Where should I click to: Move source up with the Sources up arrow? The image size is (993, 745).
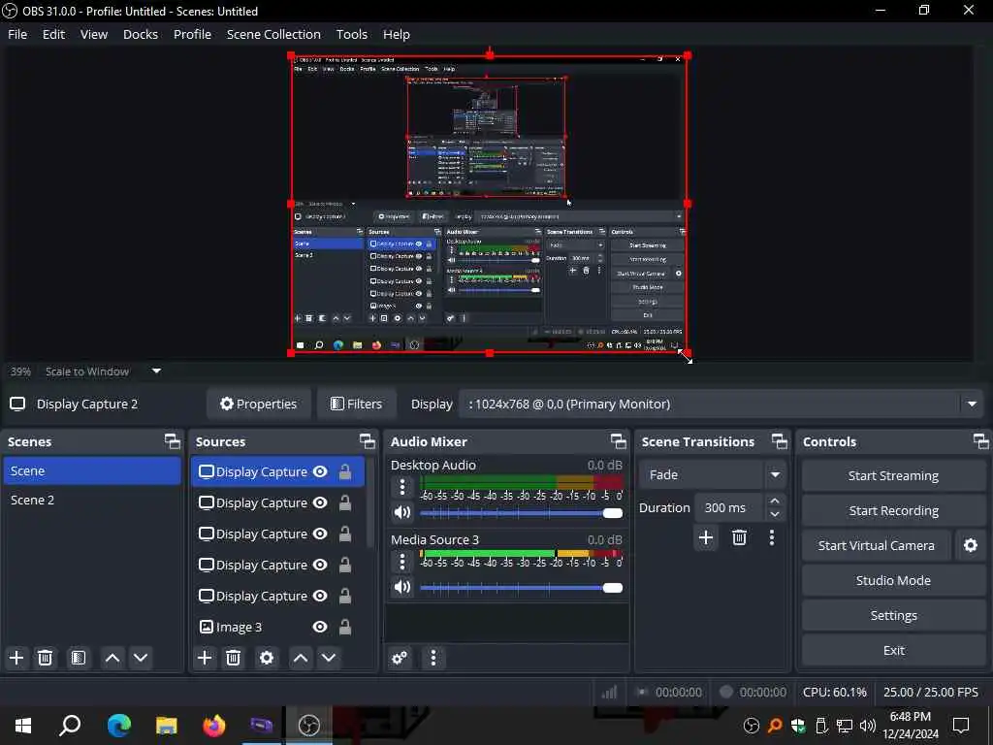(301, 658)
